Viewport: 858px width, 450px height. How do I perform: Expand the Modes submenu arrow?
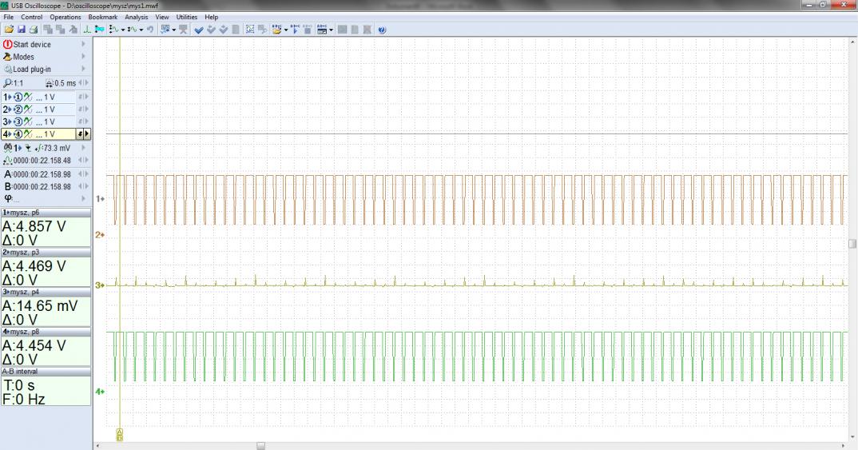point(82,57)
